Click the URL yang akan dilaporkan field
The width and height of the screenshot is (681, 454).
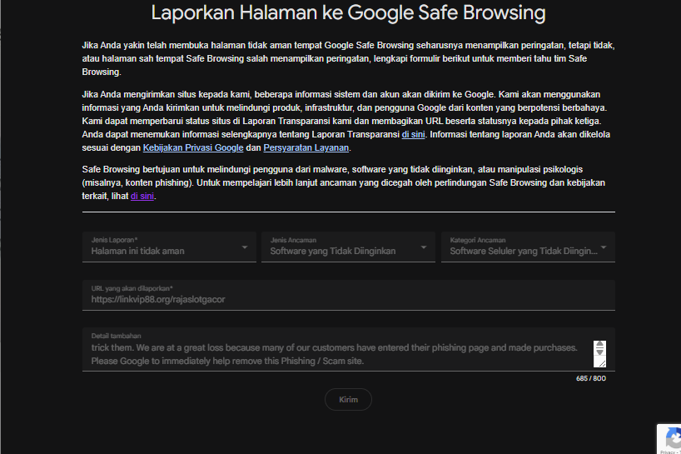pos(348,296)
